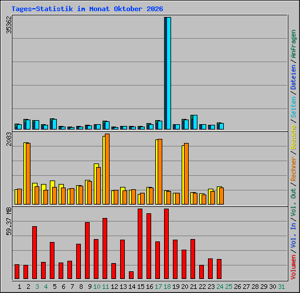Click the day 23 axis label
The image size is (300, 293).
(211, 287)
